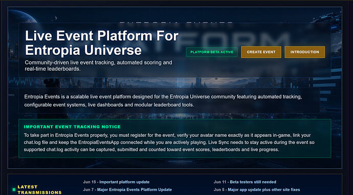Open 'Major app update plus other site fixes'
Viewport: 353px width, 195px height.
point(264,189)
